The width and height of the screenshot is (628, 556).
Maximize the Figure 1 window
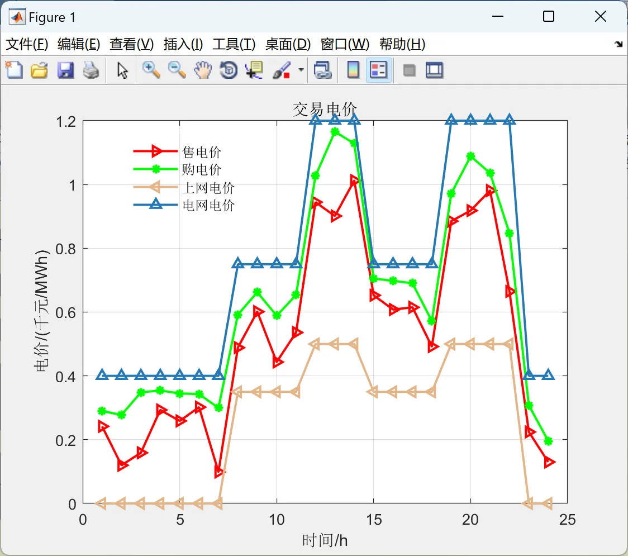[x=549, y=16]
